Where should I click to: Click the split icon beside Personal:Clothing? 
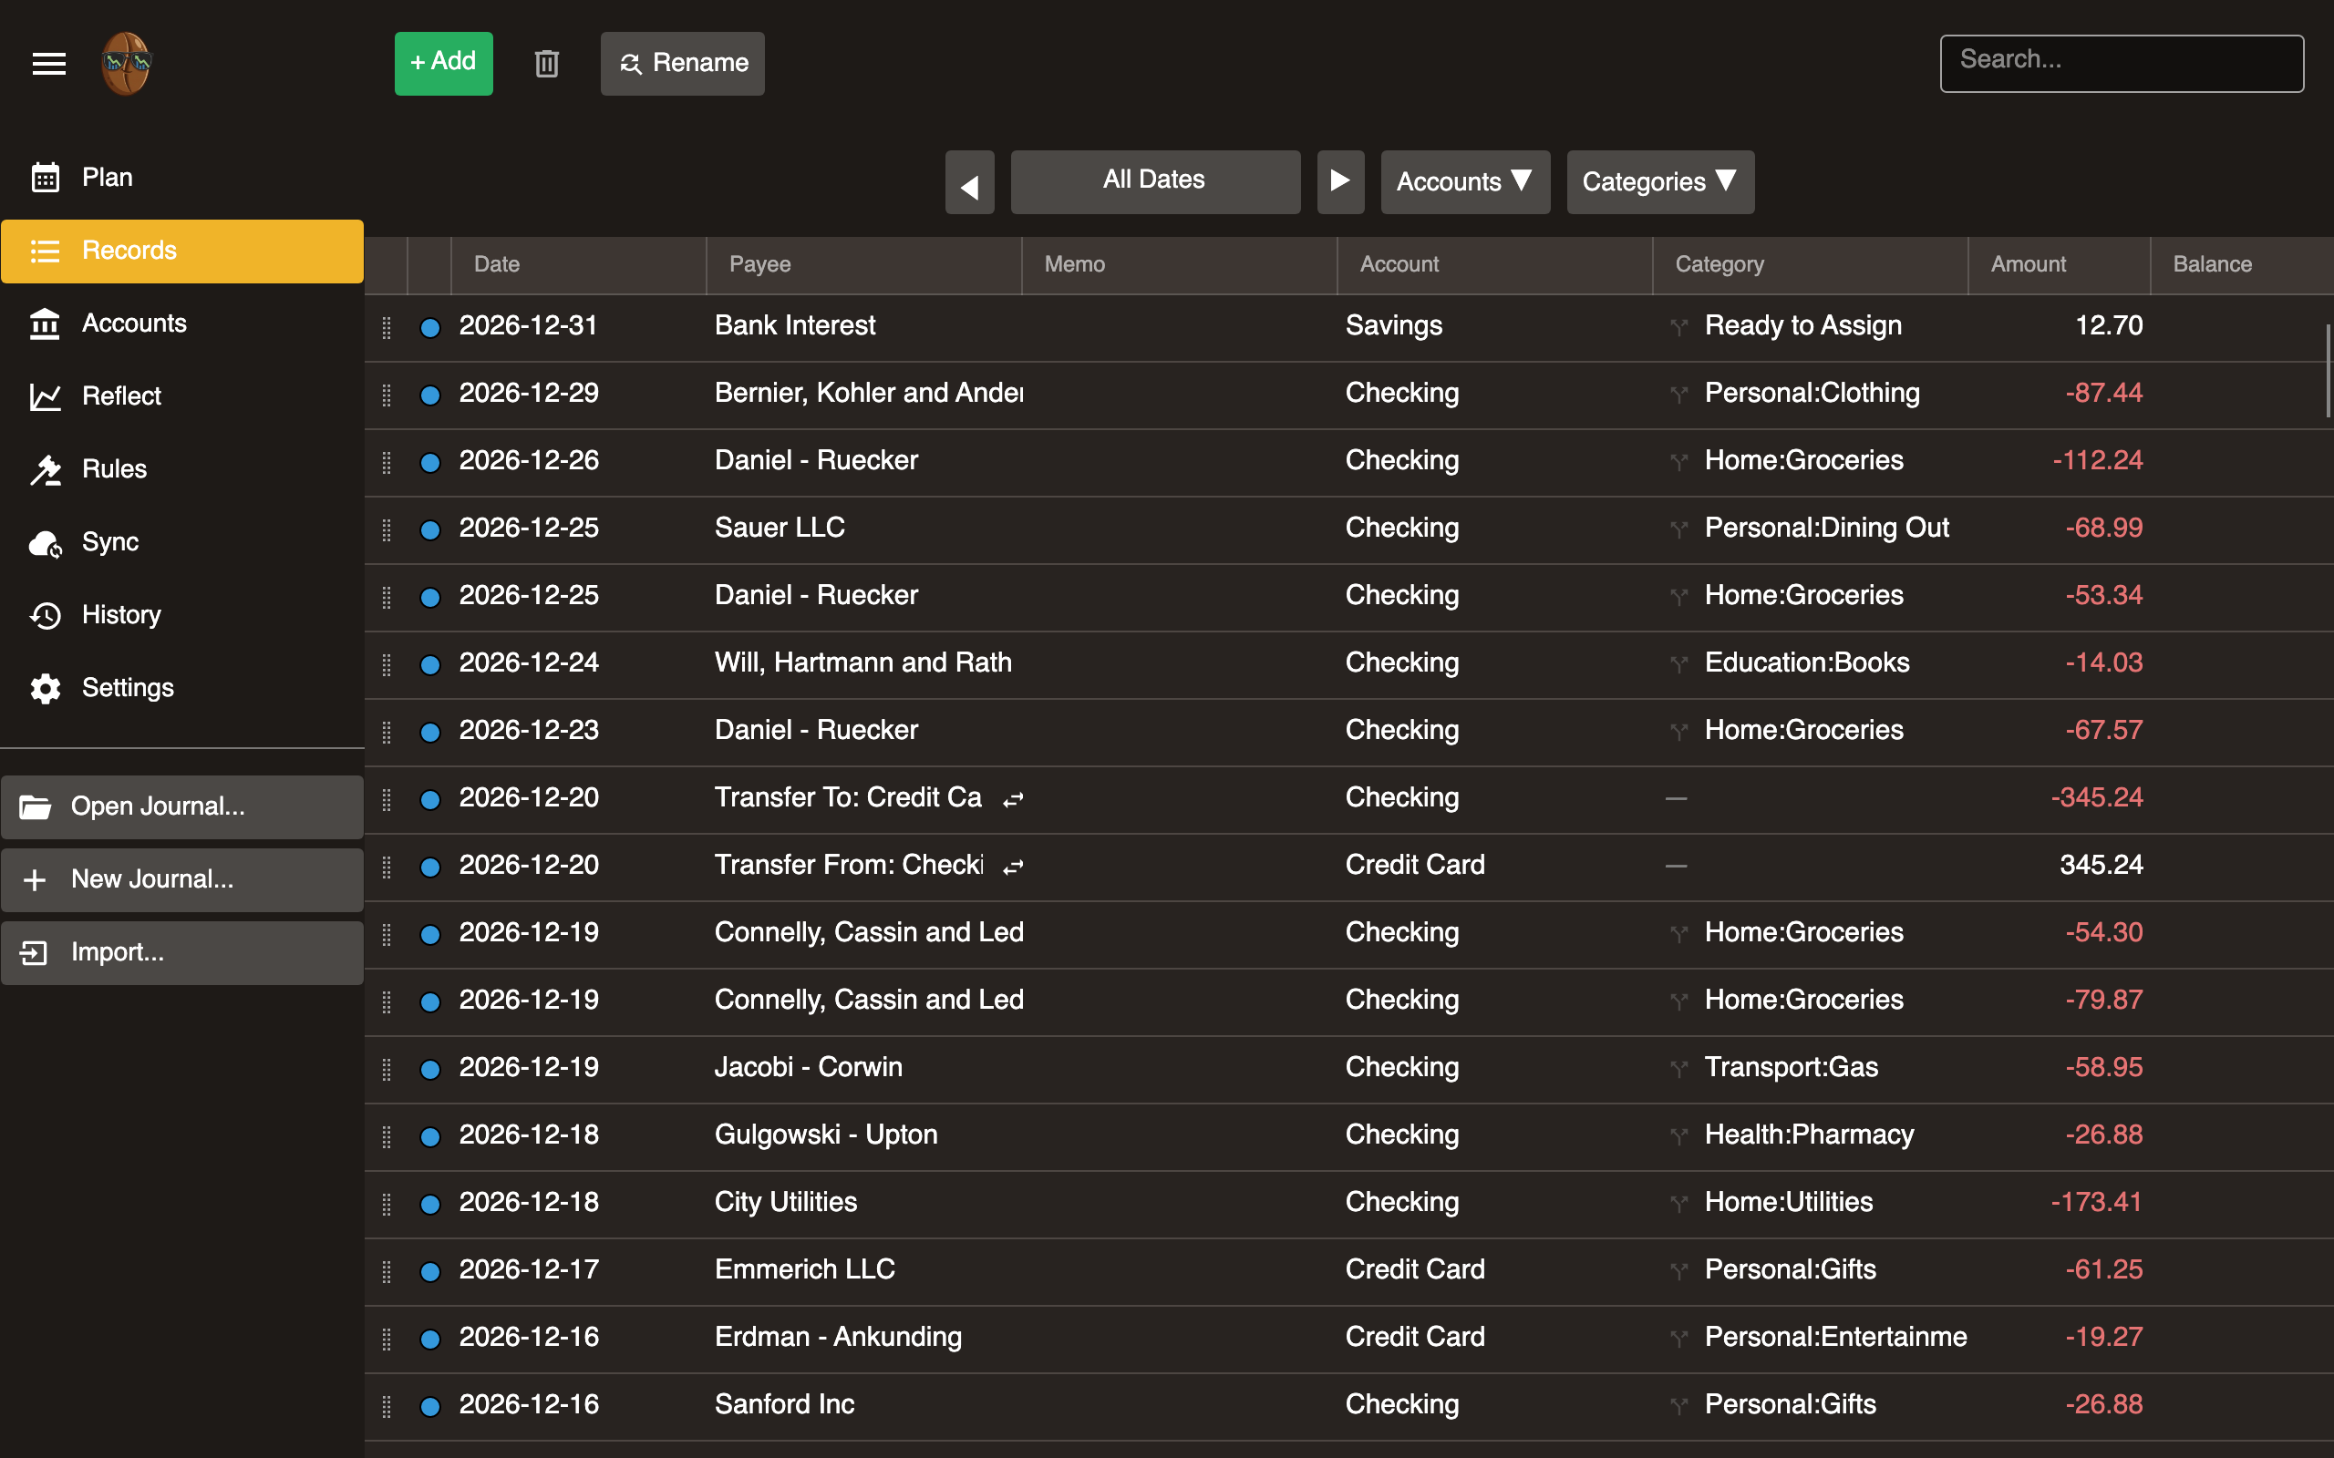(x=1679, y=395)
